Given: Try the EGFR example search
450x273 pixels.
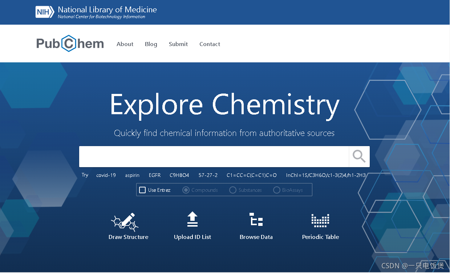Looking at the screenshot, I should [155, 175].
